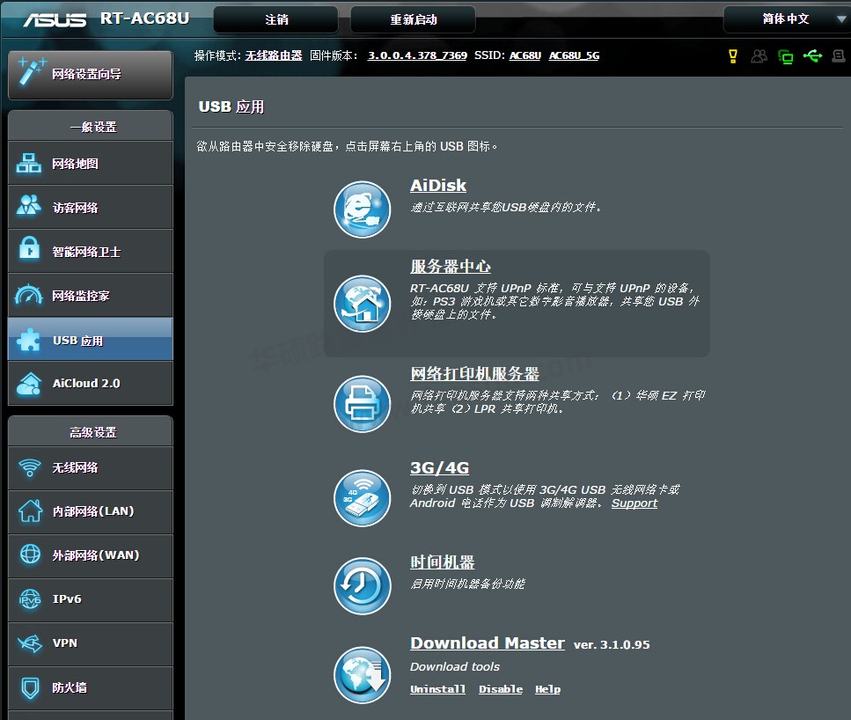Click the guest network (访客网络) sidebar icon
The width and height of the screenshot is (851, 720).
[x=29, y=205]
